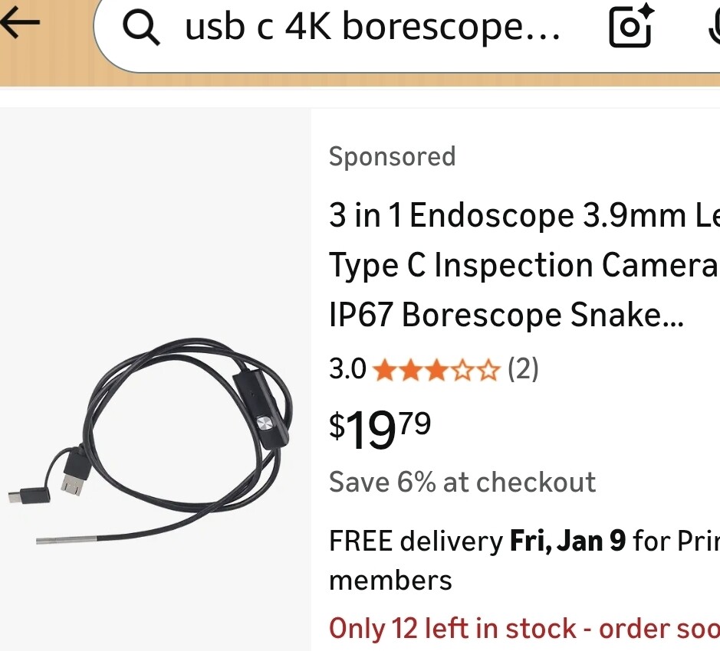This screenshot has width=720, height=651.
Task: Click the 3.0 rating number
Action: coord(347,370)
